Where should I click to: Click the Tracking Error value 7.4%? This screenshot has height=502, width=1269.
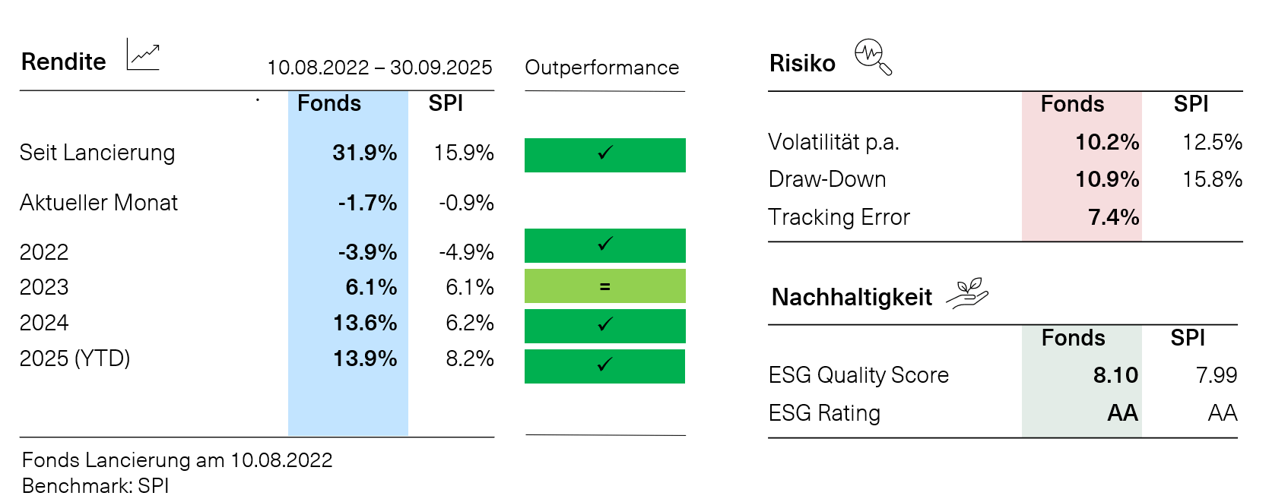click(1113, 217)
